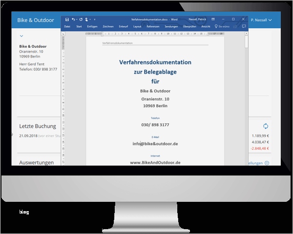Viewport: 293px width, 234px height.
Task: Click the refresh icon in the background app
Action: (x=266, y=126)
